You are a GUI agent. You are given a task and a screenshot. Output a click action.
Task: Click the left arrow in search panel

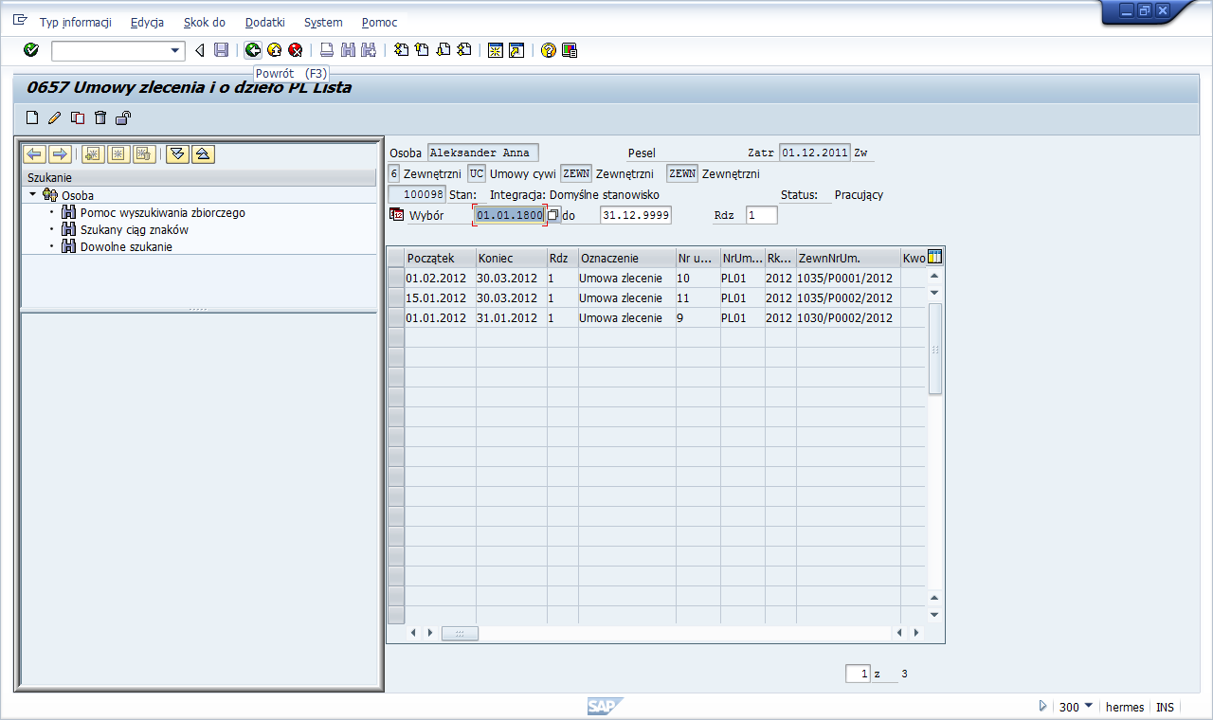35,154
